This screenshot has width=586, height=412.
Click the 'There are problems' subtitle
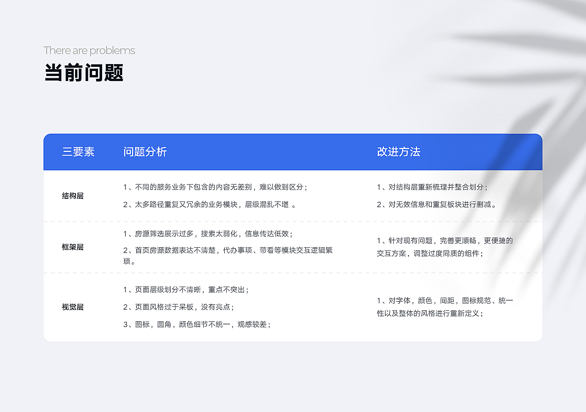[89, 50]
